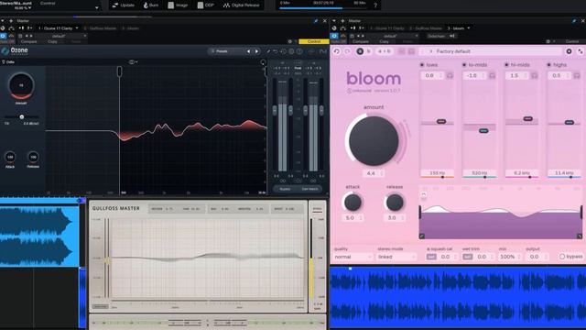Open the left plugin window settings gear

(290, 41)
